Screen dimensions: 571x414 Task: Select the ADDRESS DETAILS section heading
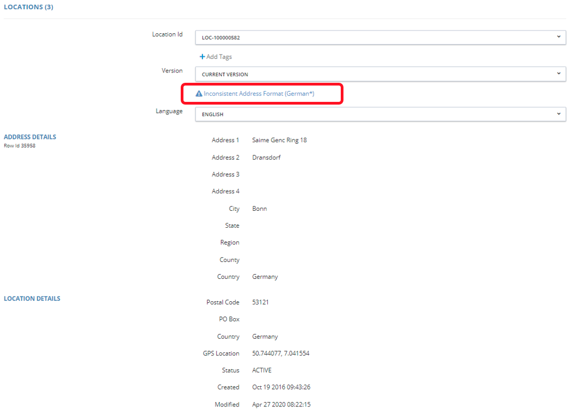click(30, 137)
